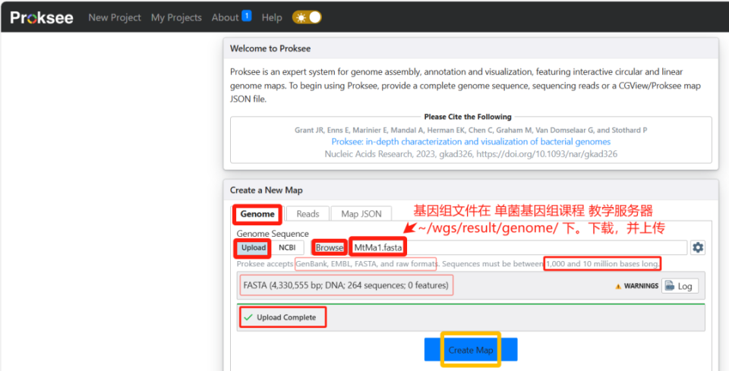Click the green Upload Complete checkmark
This screenshot has height=371, width=729.
(x=248, y=317)
